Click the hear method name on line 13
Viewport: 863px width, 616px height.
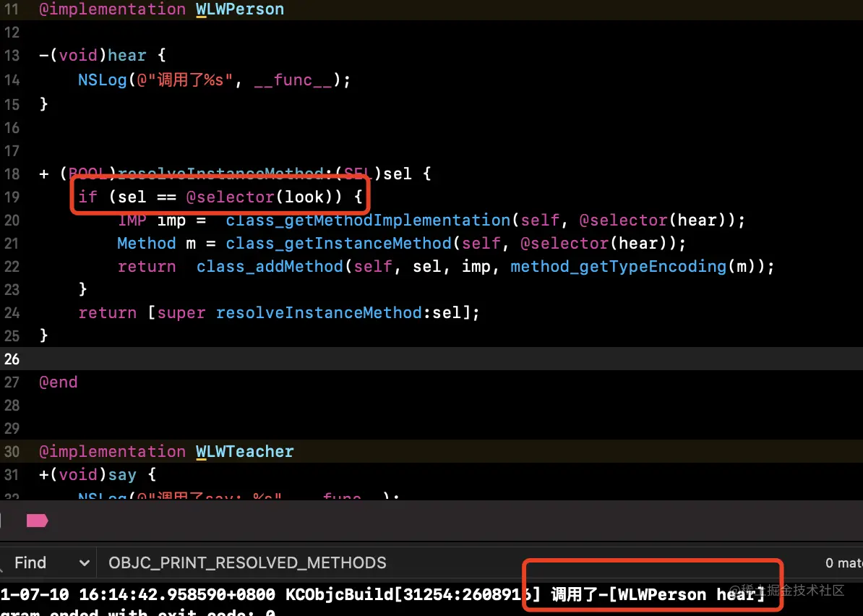click(127, 56)
